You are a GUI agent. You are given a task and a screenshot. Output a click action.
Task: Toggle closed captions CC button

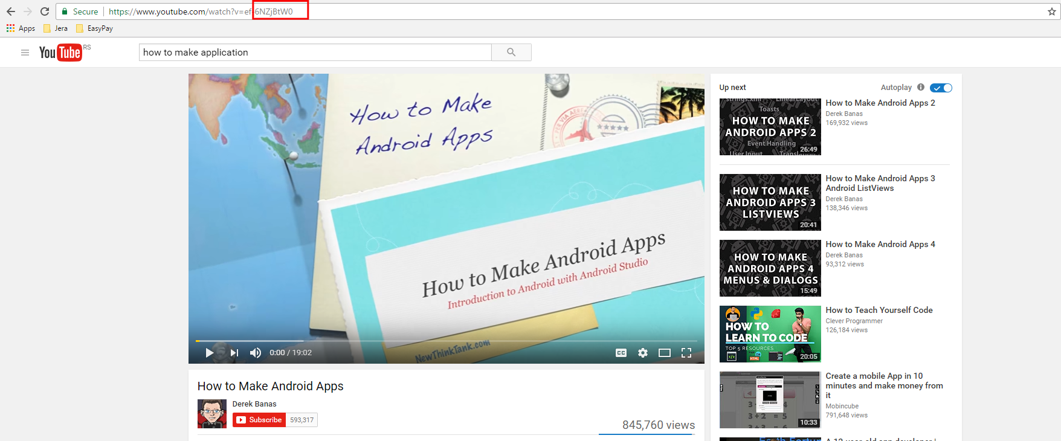[621, 353]
